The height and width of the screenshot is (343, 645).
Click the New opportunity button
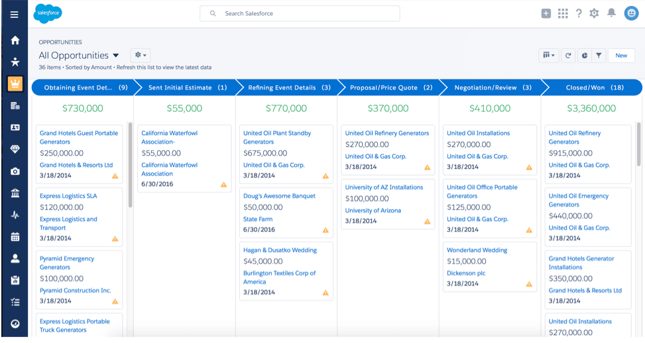coord(621,56)
